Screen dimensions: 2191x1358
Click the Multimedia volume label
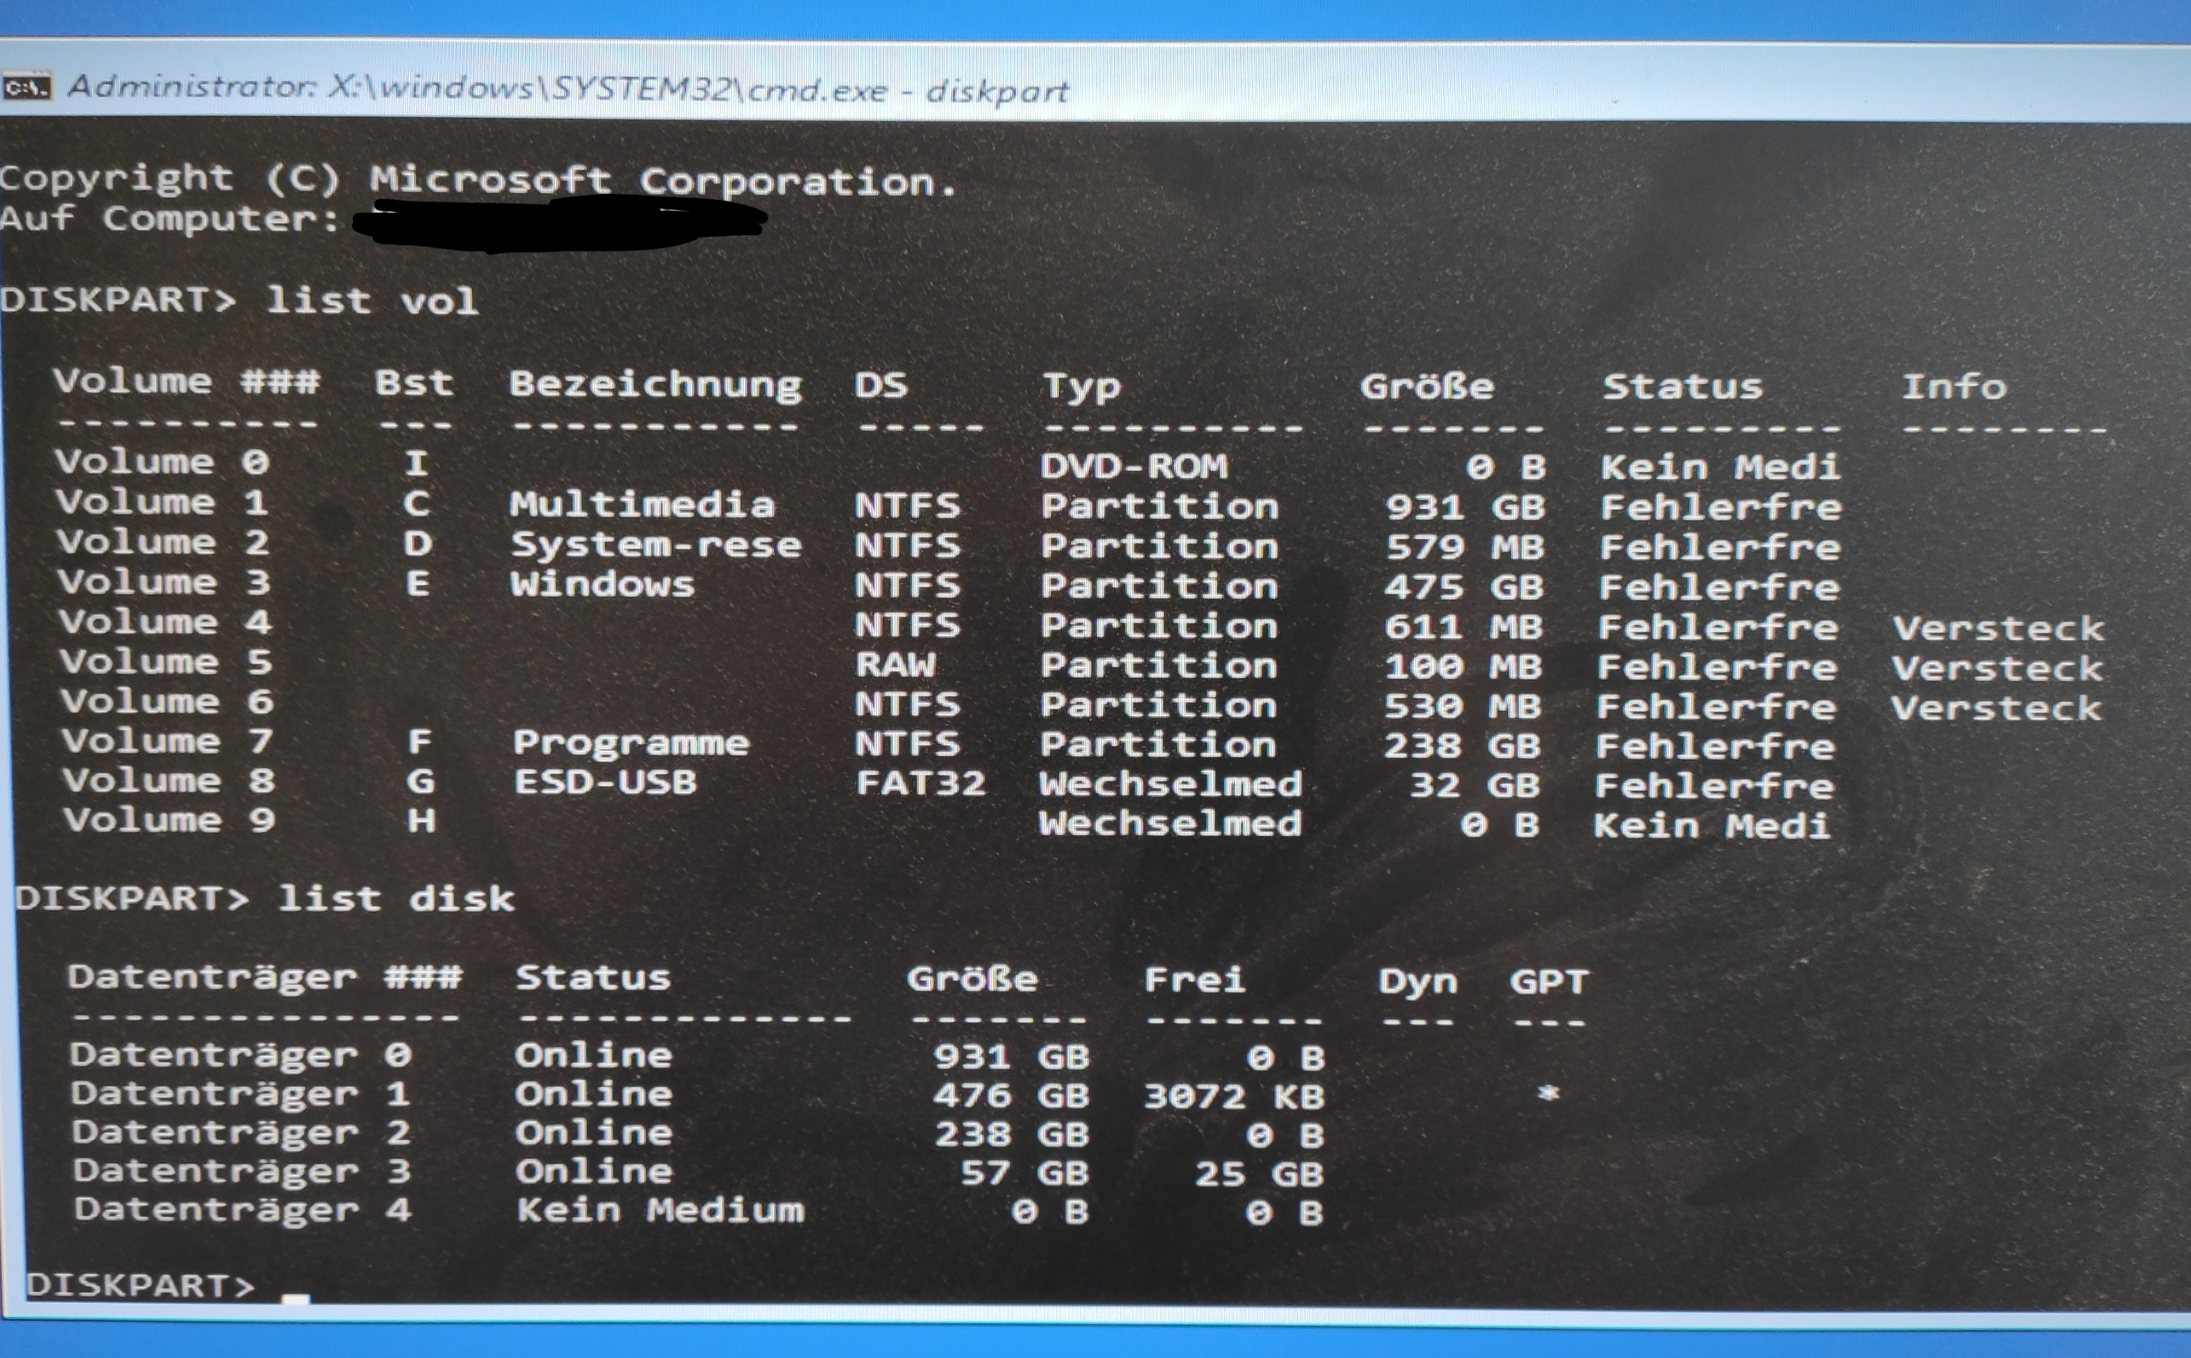pyautogui.click(x=642, y=505)
